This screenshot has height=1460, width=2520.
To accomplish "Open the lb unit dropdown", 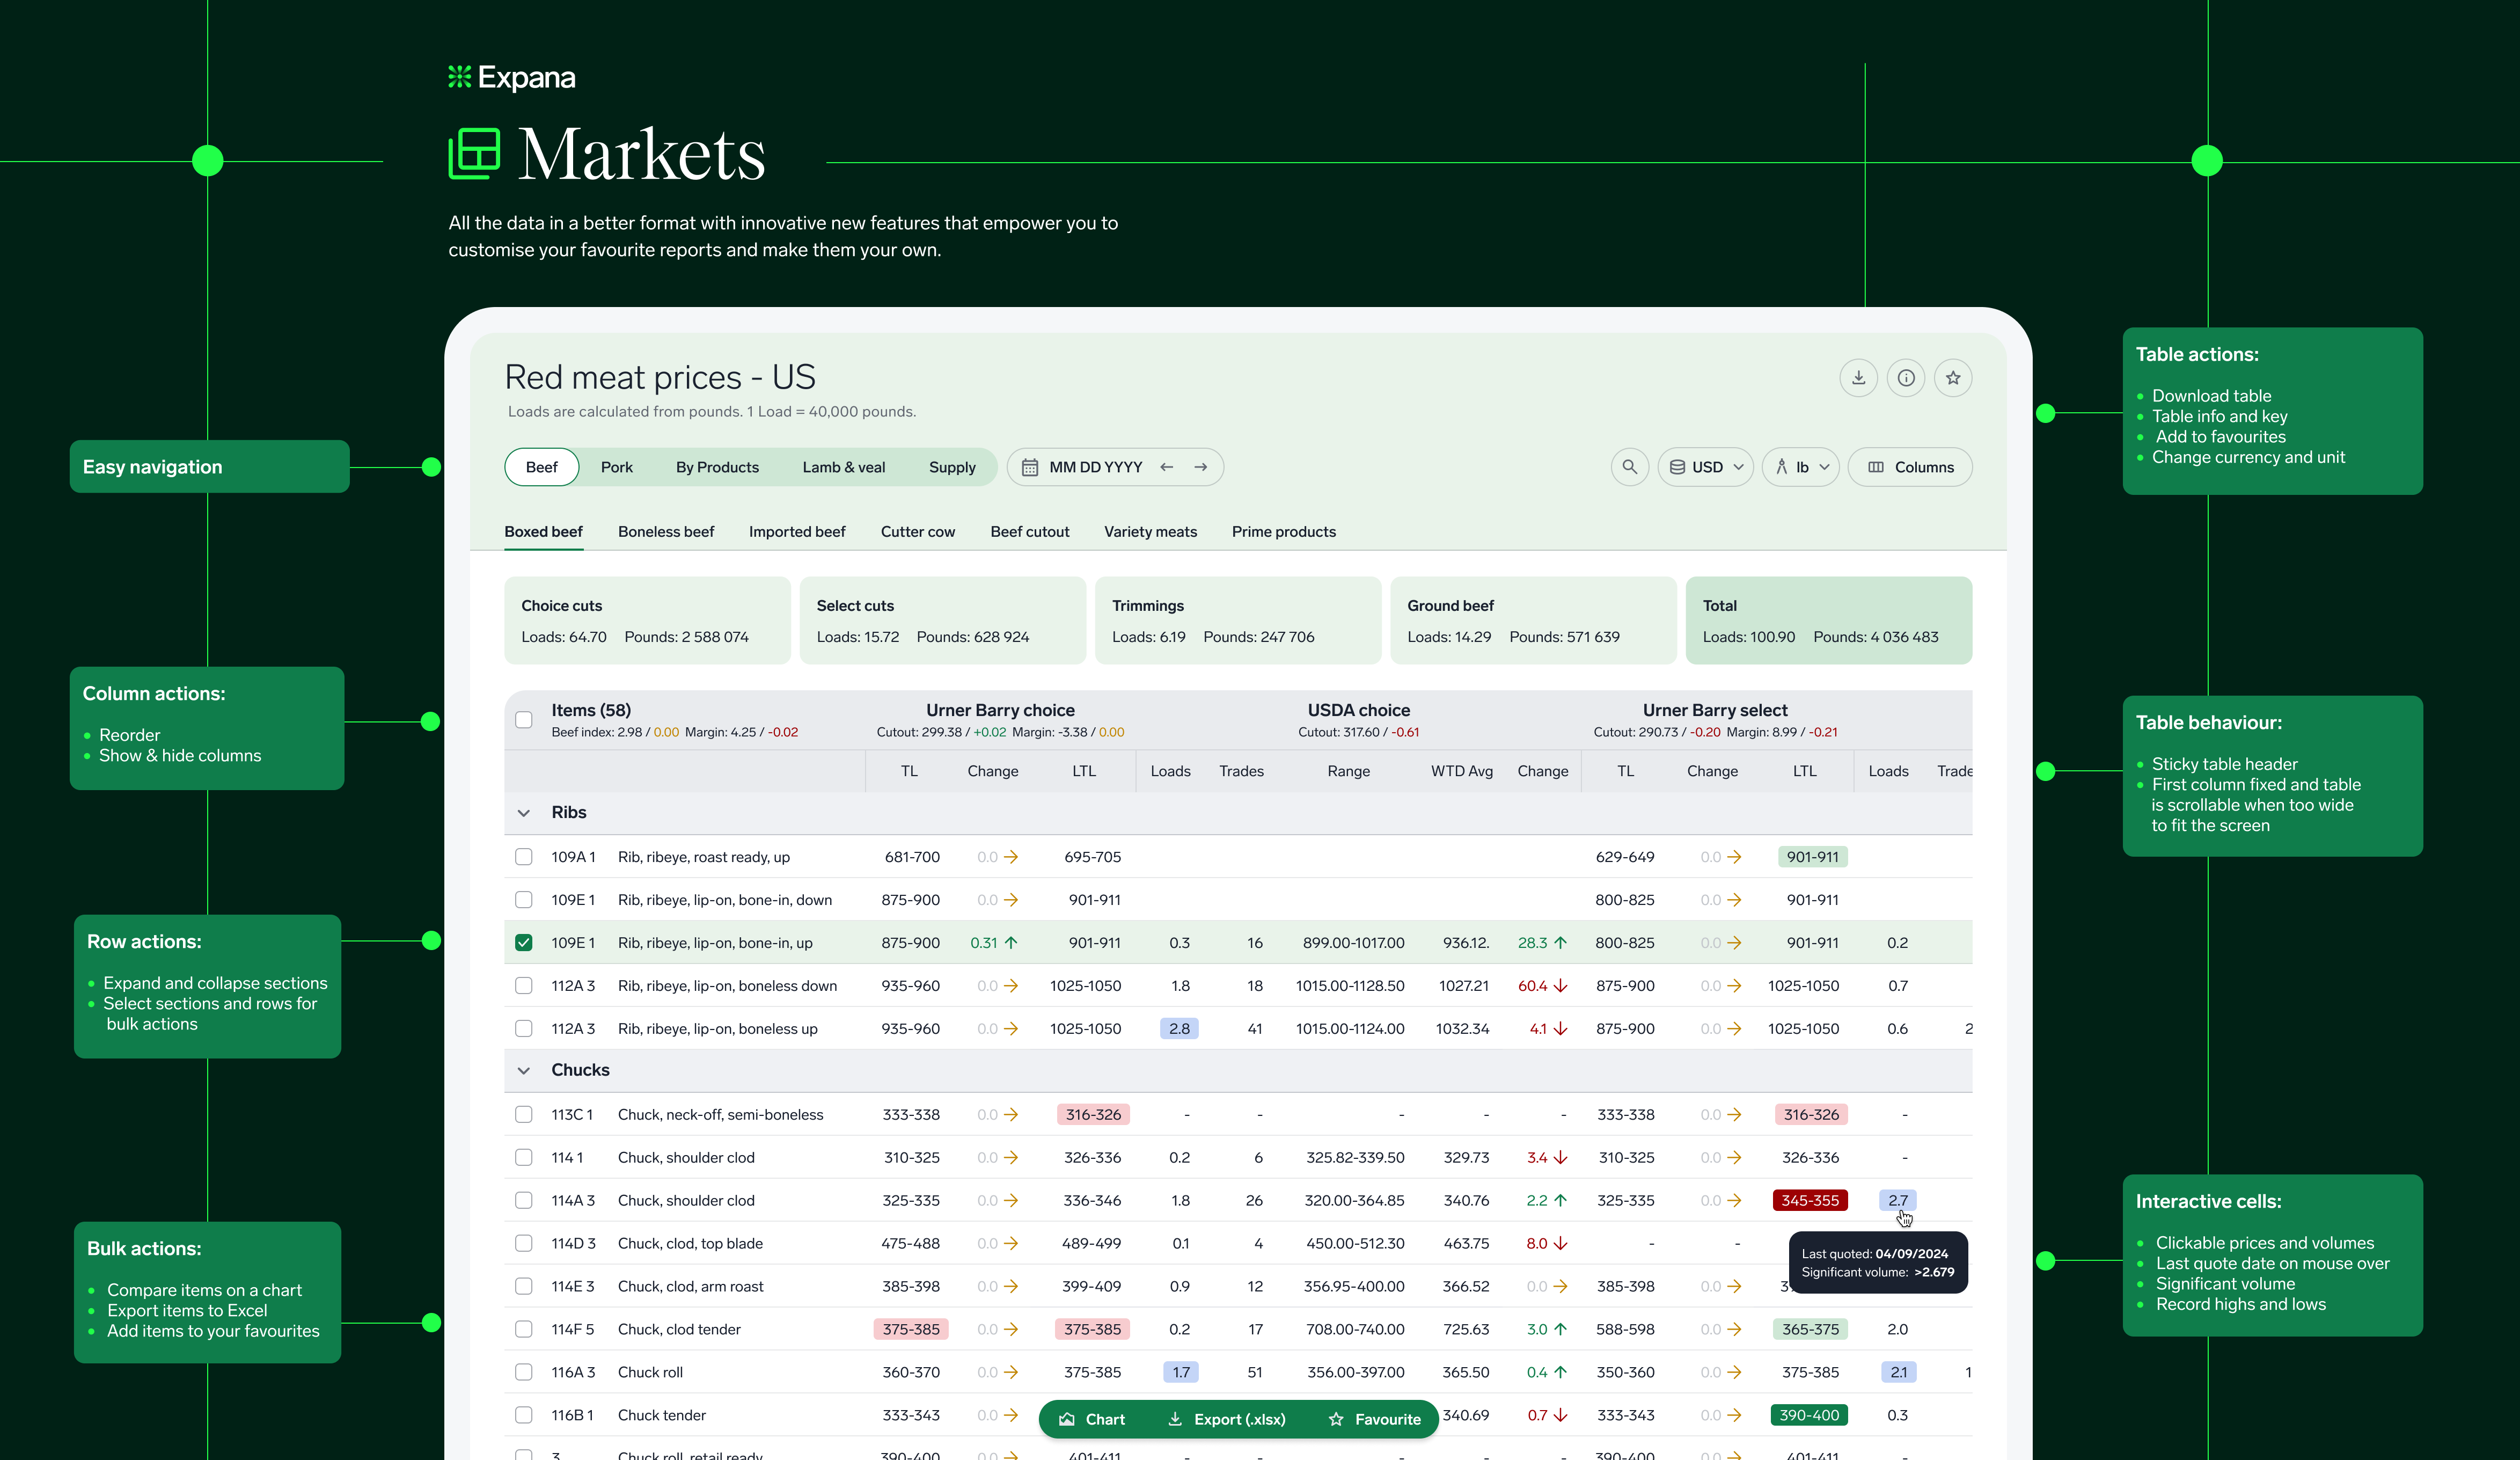I will [1801, 467].
